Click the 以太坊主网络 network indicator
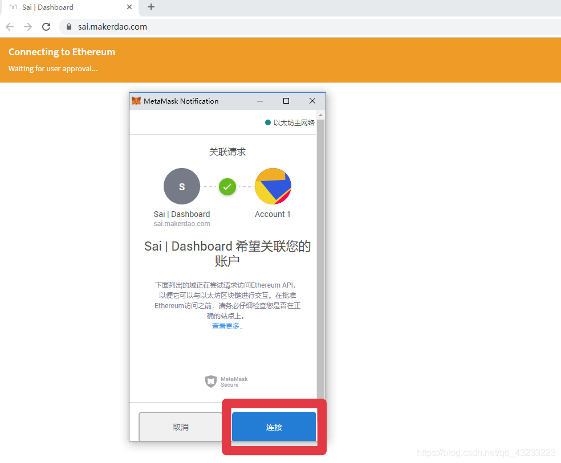The image size is (561, 463). (x=290, y=122)
